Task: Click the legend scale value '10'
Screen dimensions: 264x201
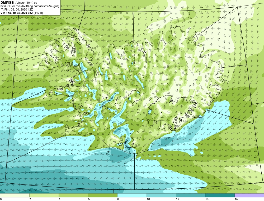Action: point(148,199)
